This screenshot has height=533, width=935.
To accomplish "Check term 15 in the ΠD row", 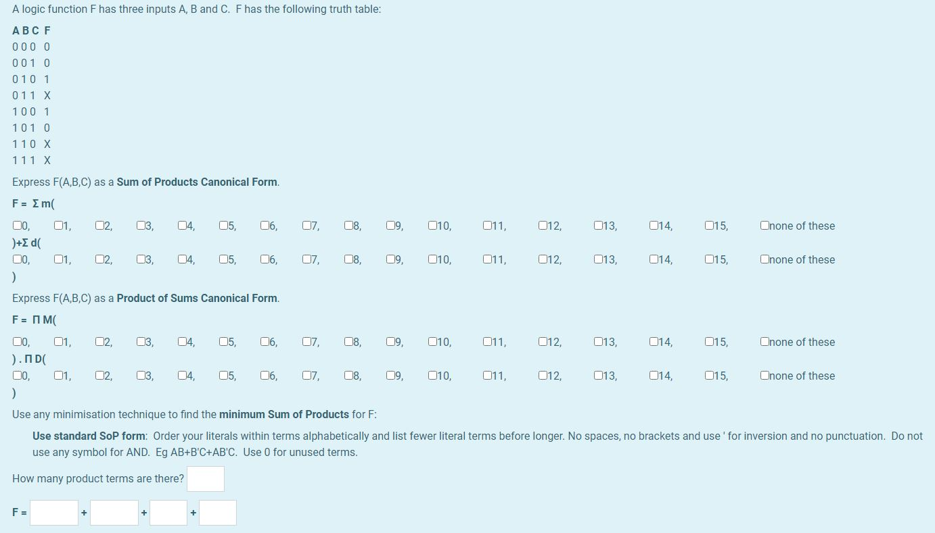I will tap(708, 376).
